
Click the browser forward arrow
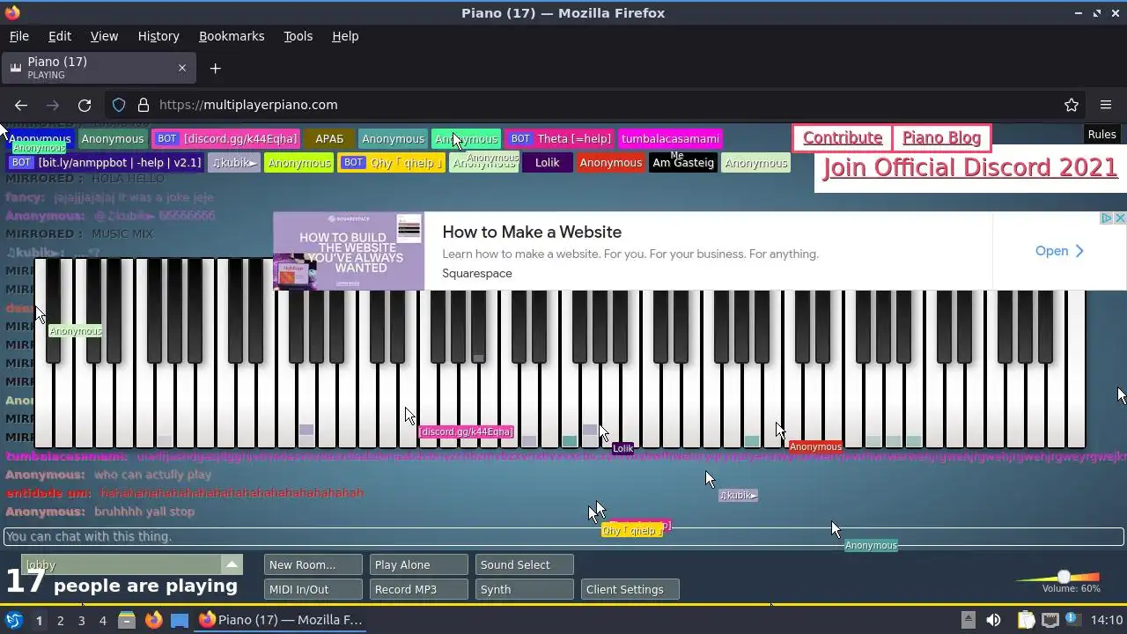click(x=53, y=105)
